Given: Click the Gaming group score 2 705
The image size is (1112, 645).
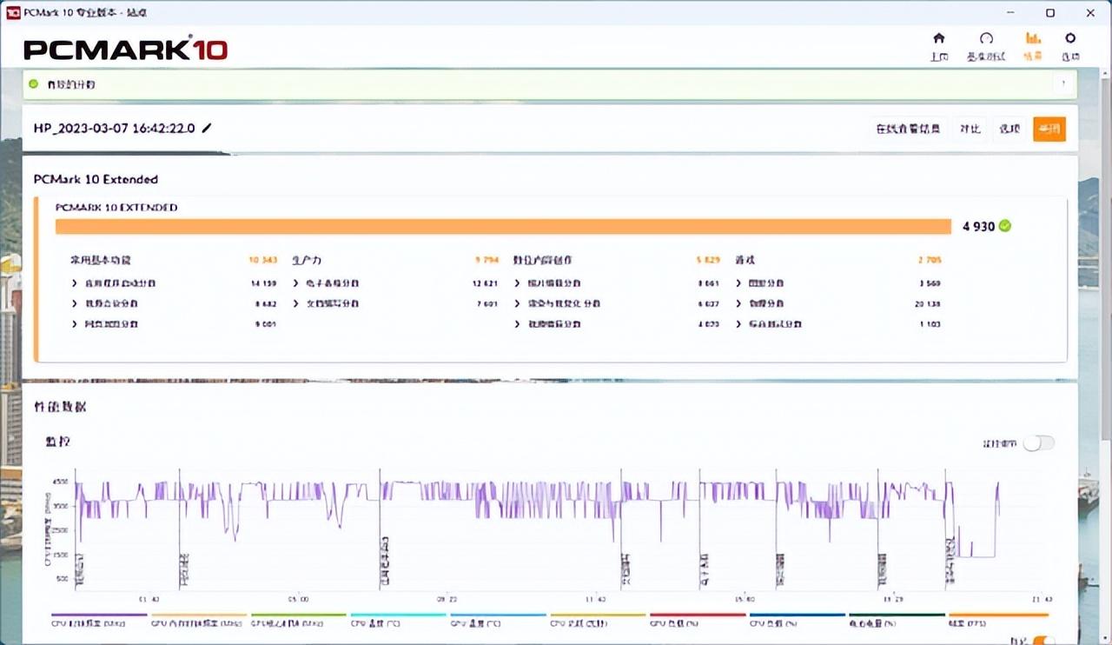Looking at the screenshot, I should 930,260.
